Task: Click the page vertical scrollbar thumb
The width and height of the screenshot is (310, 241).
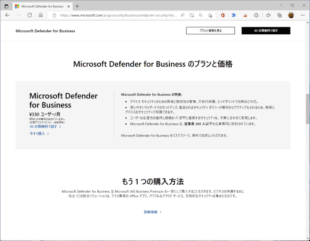Action: [x=308, y=109]
